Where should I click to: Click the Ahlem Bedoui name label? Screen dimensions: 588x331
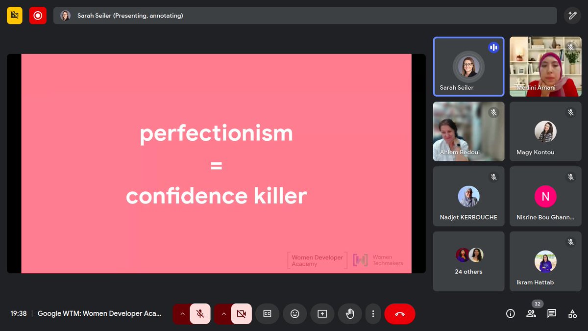coord(460,153)
